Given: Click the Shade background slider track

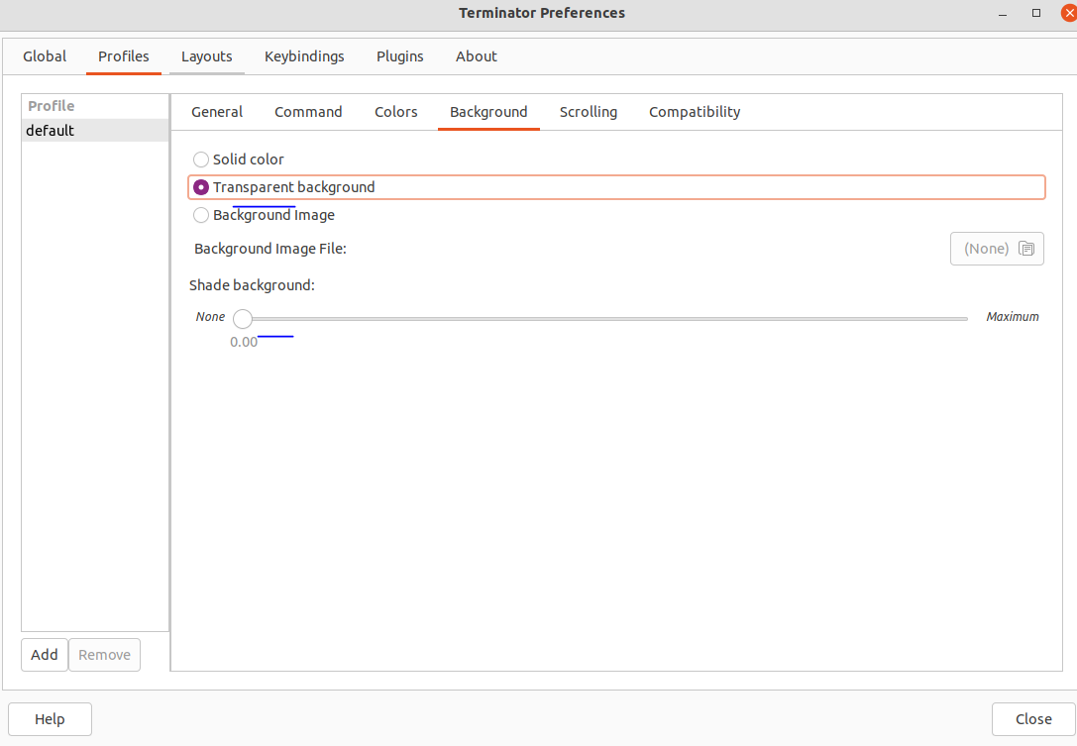Looking at the screenshot, I should [600, 319].
